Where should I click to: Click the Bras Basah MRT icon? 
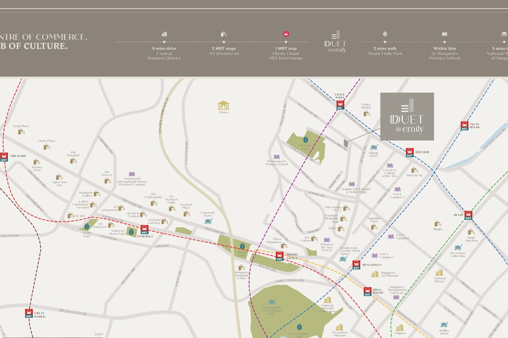[368, 292]
